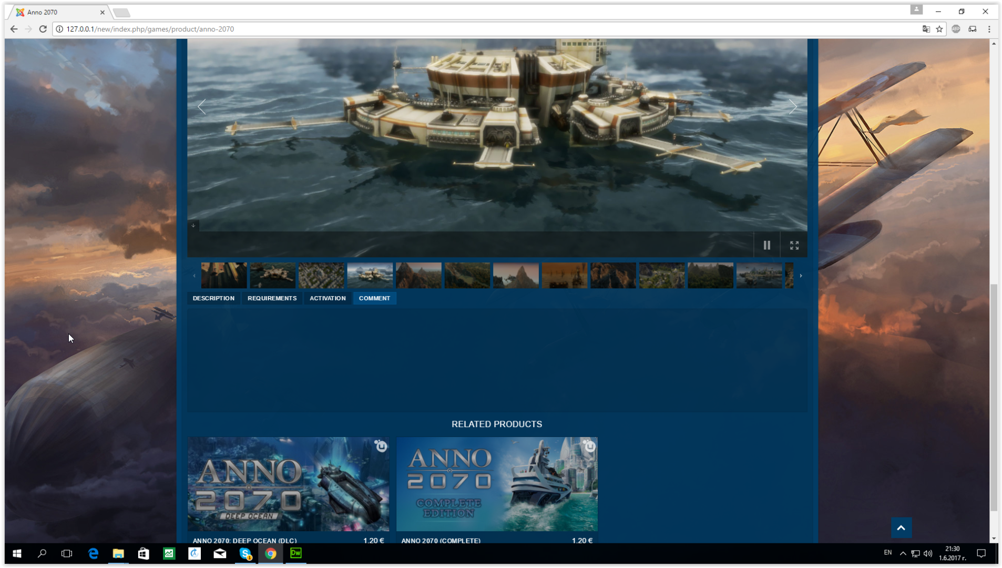Viewport: 1002px width, 568px height.
Task: Open the green chart app on the taskbar
Action: point(169,553)
